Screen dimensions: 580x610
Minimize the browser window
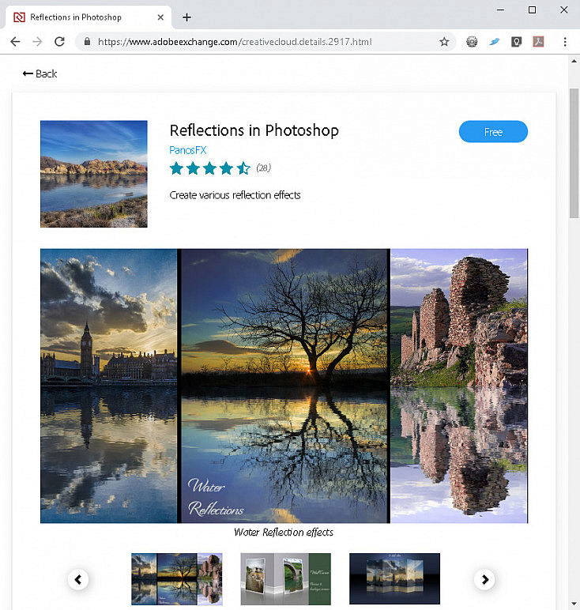coord(501,10)
